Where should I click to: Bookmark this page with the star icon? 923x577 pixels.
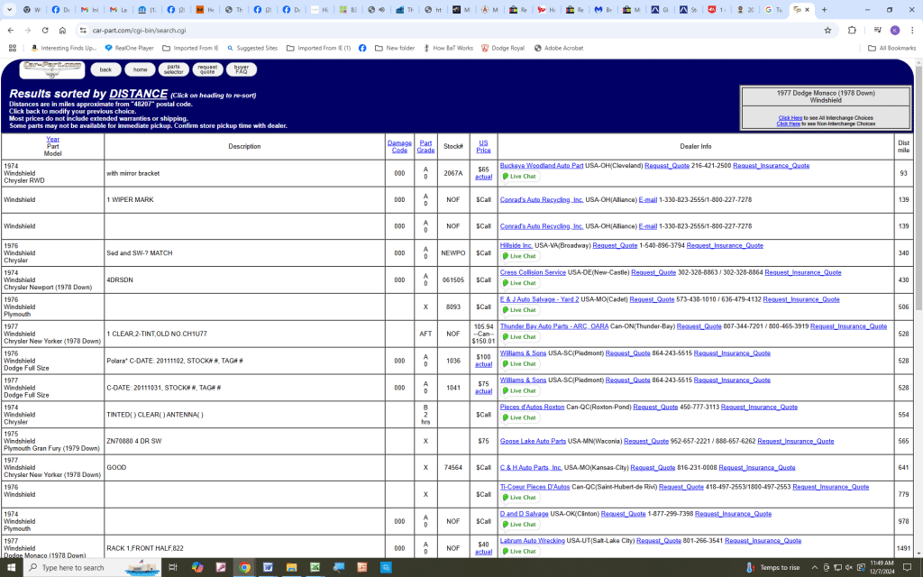[827, 30]
